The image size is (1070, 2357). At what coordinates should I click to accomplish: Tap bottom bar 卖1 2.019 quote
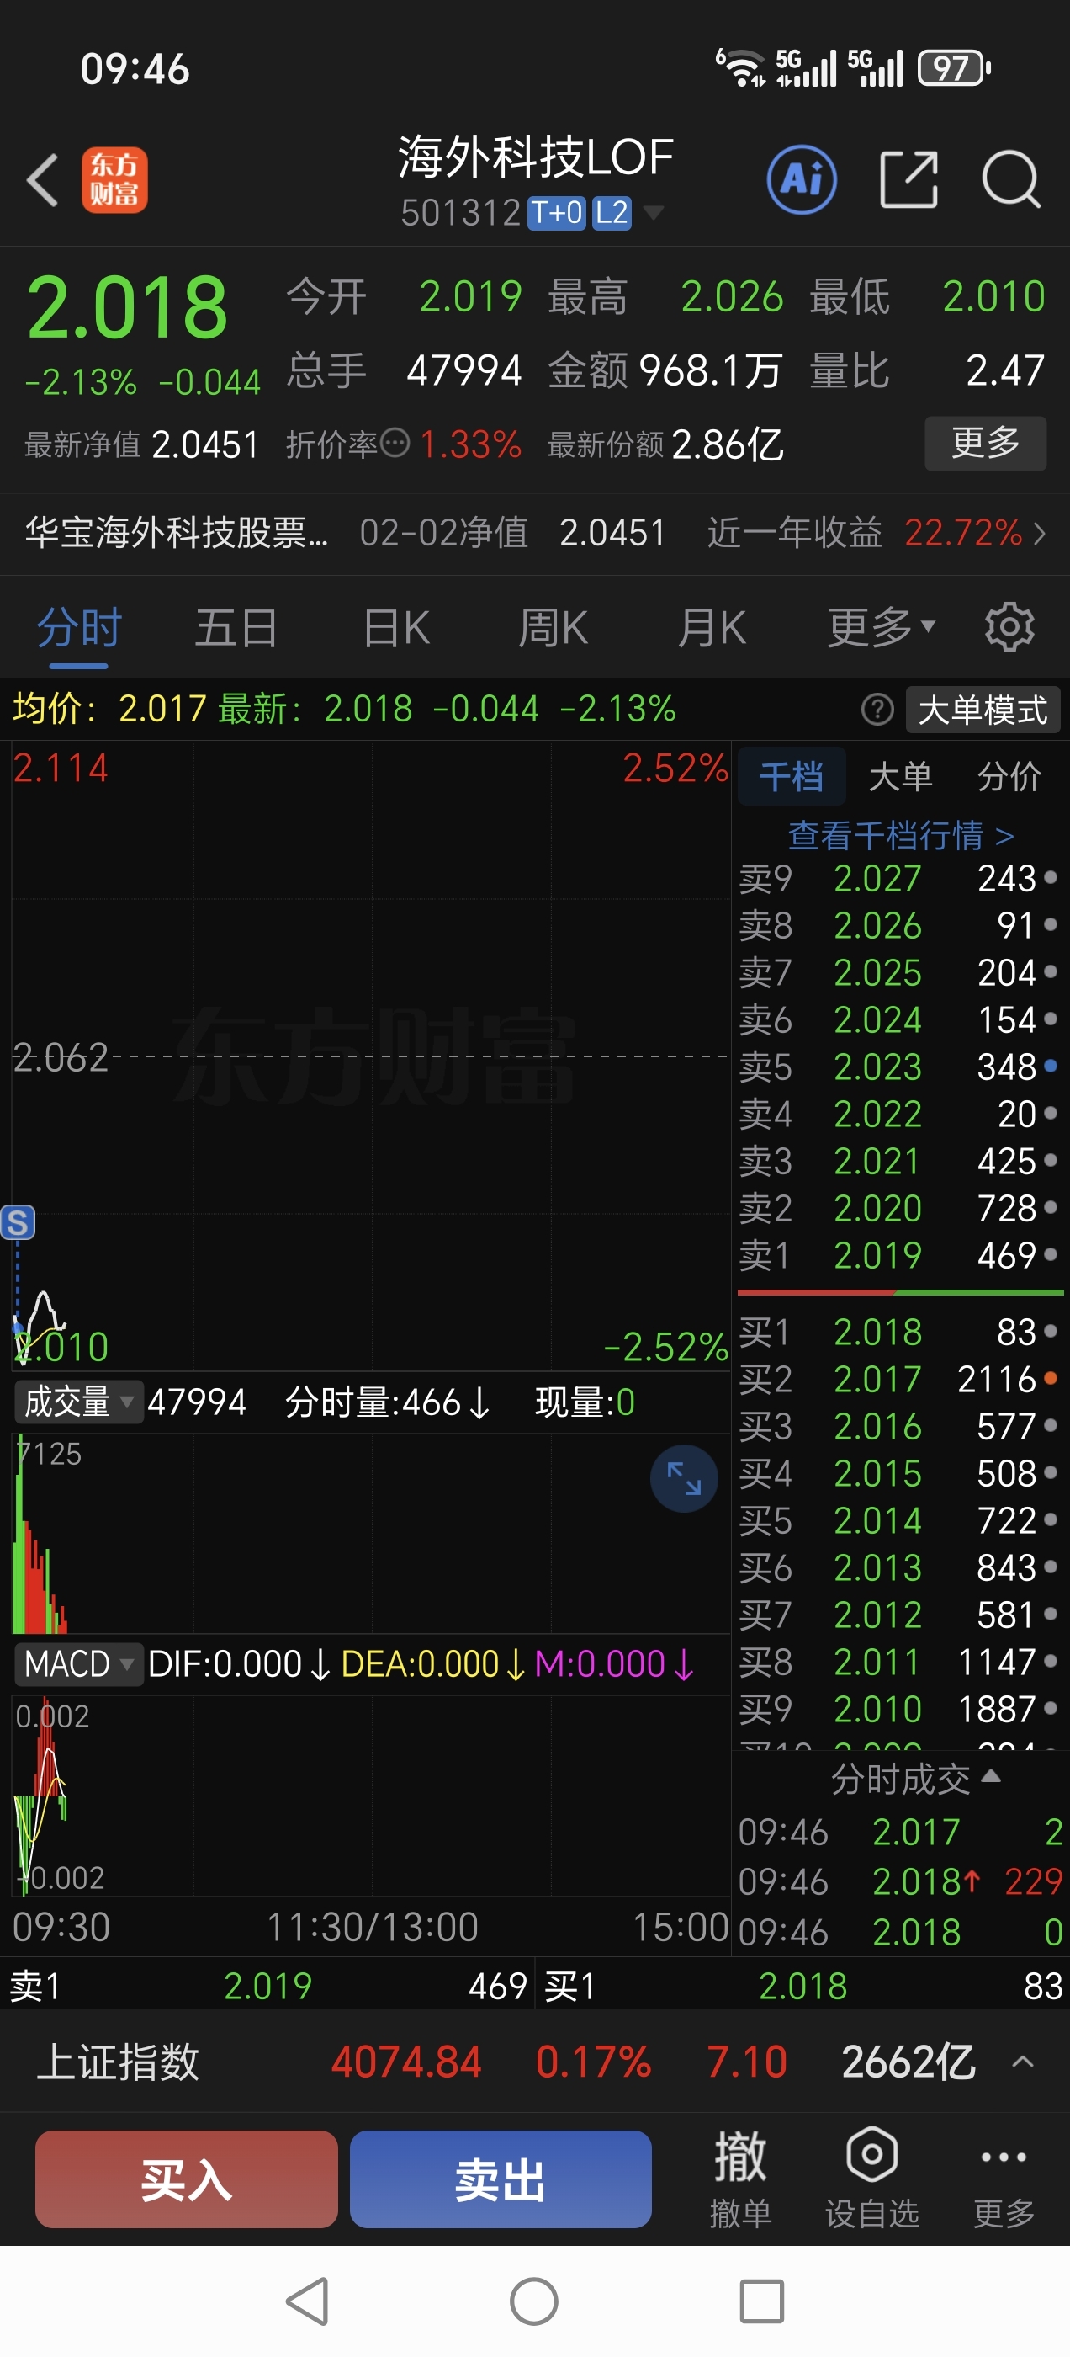point(267,1986)
